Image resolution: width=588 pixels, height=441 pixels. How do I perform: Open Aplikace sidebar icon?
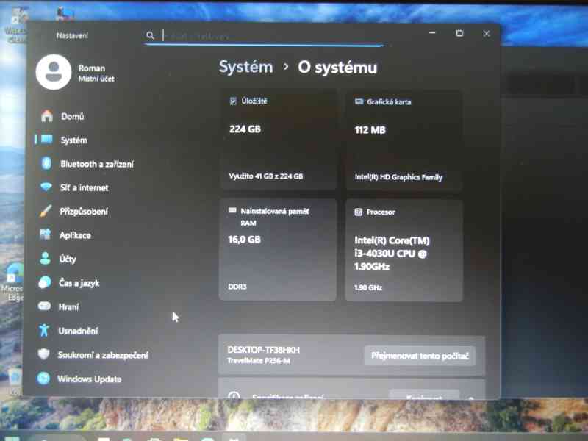coord(45,234)
